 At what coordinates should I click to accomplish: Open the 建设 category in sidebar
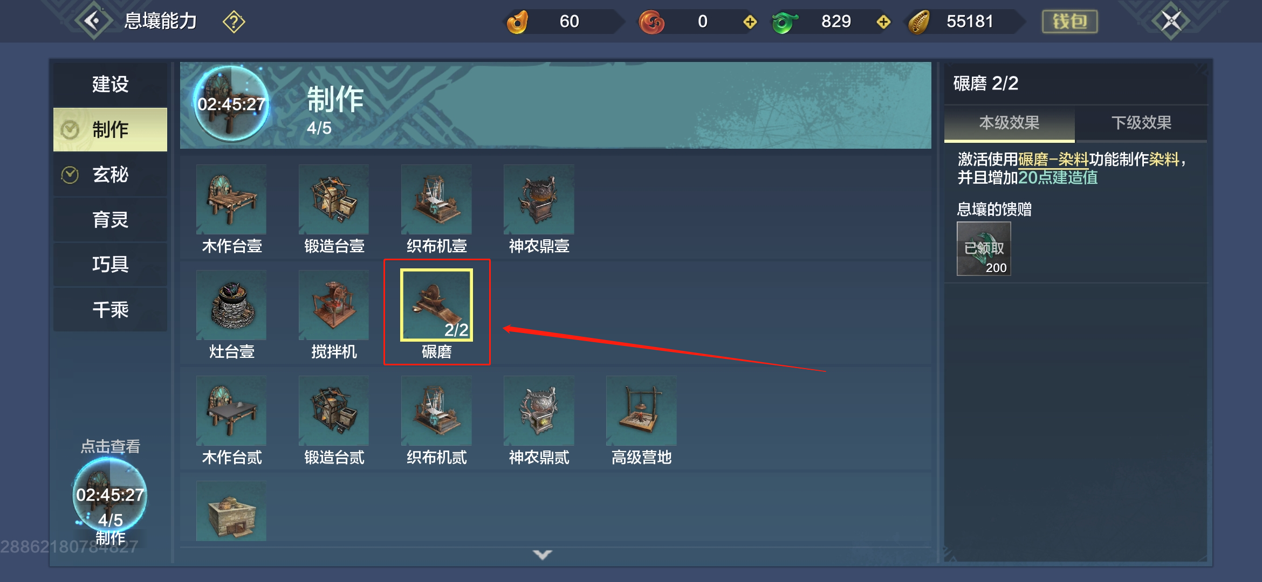(x=110, y=85)
